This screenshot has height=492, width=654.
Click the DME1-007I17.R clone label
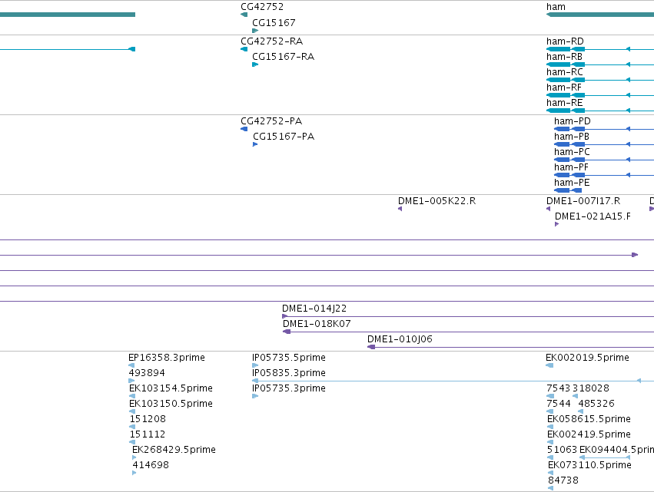click(583, 201)
